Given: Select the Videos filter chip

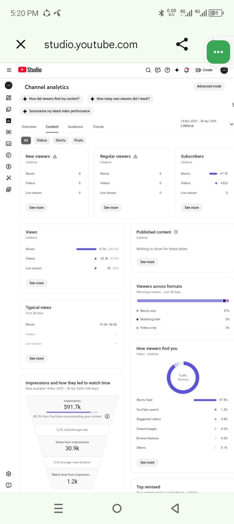Looking at the screenshot, I should (x=42, y=140).
